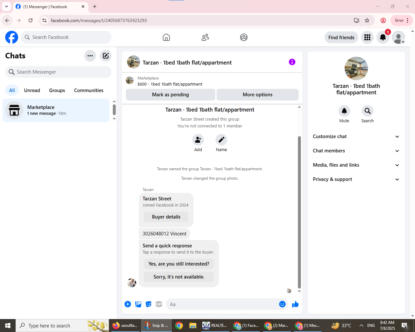This screenshot has width=415, height=332.
Task: Click the Mark as pending button
Action: point(171,95)
